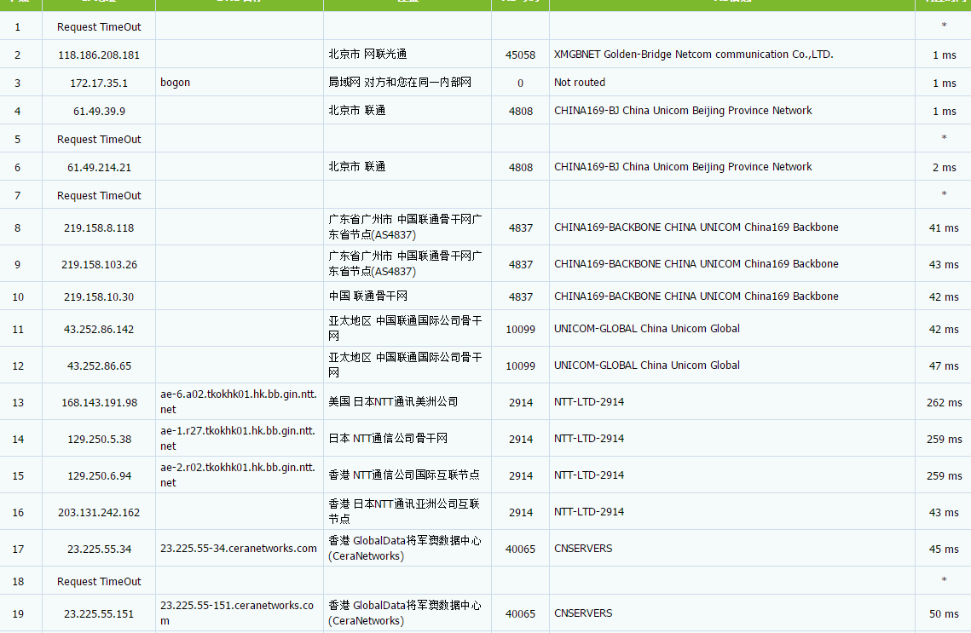Select IP address 219.158.103.26

[99, 265]
